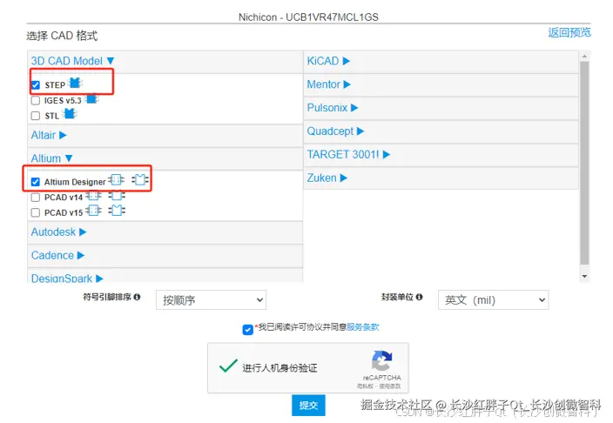Click the 提交 submit button
The width and height of the screenshot is (613, 423).
[x=308, y=406]
